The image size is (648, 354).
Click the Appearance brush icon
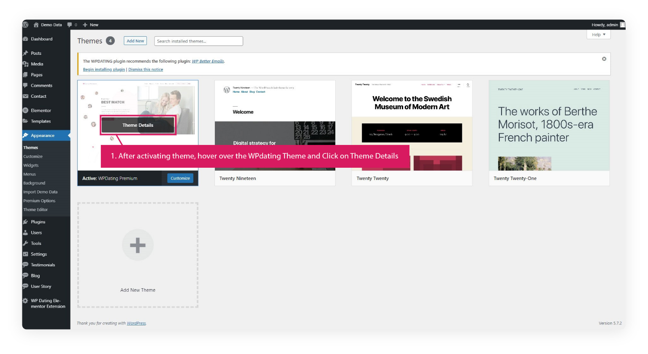pos(25,135)
